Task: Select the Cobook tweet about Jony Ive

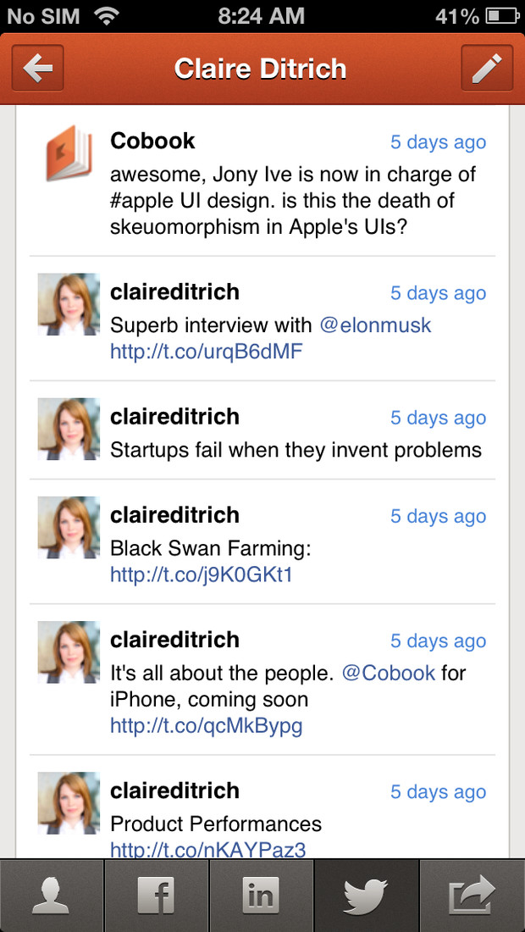Action: [x=262, y=180]
